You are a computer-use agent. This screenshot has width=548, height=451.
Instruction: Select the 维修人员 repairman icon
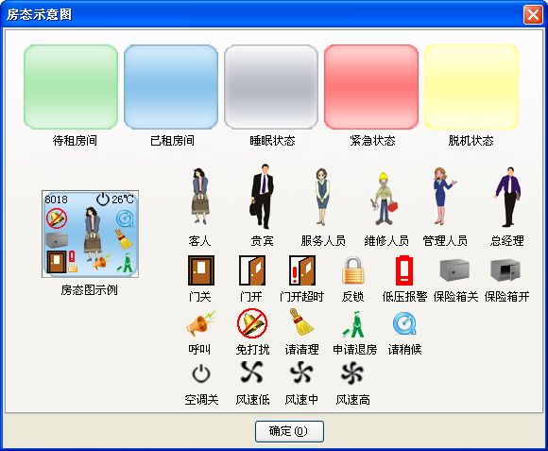coord(385,199)
